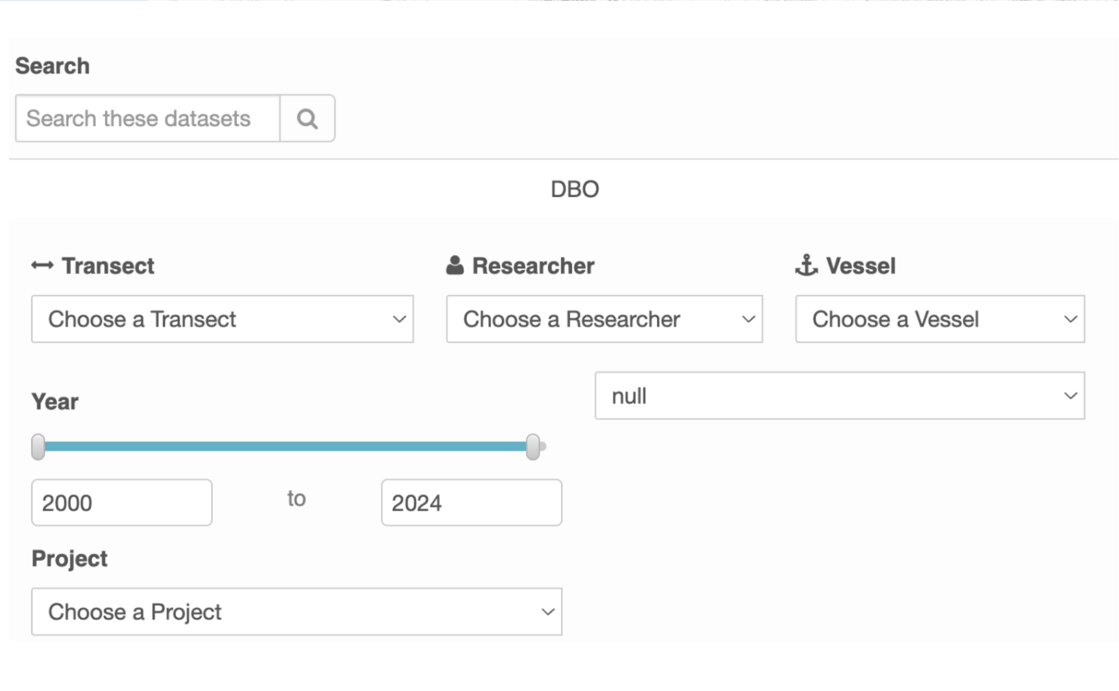Click the Search these datasets field
The width and height of the screenshot is (1119, 691).
pyautogui.click(x=148, y=119)
